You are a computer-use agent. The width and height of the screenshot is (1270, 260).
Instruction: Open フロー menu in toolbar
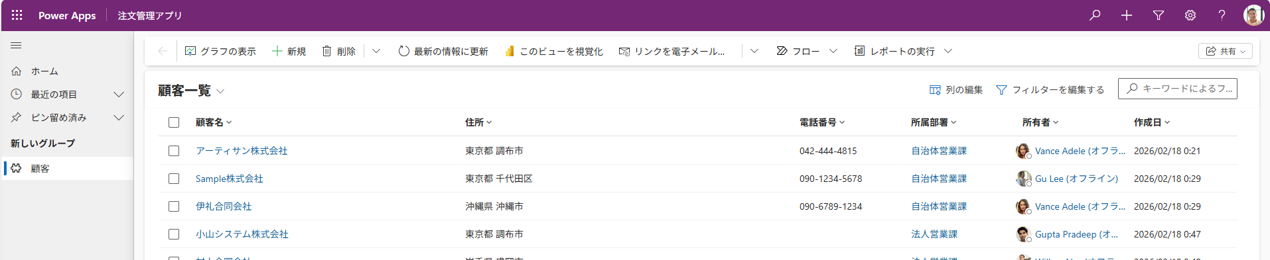pyautogui.click(x=798, y=51)
